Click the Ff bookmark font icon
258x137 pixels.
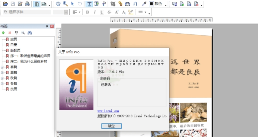click(16, 32)
